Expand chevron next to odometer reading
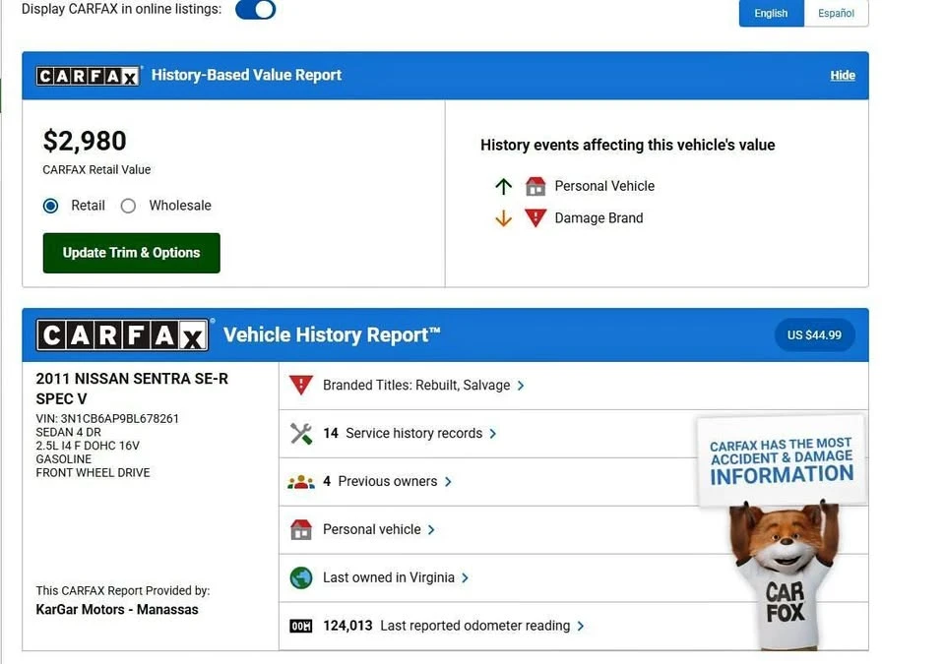The width and height of the screenshot is (945, 664). tap(581, 627)
